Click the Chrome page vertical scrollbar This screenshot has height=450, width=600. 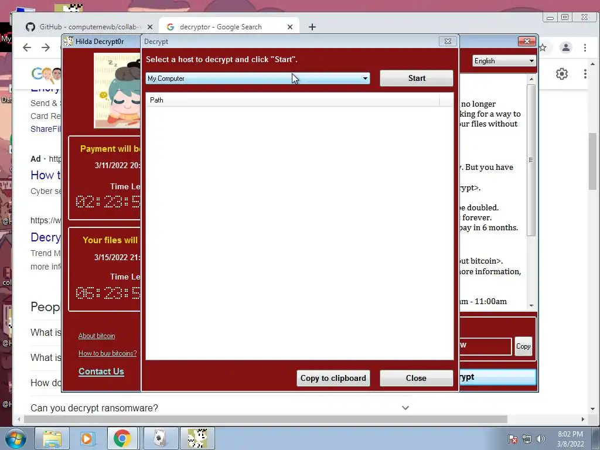click(x=592, y=161)
